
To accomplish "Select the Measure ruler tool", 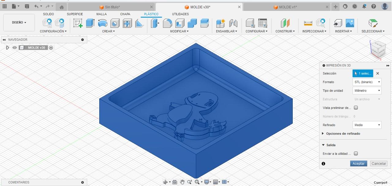I will (x=308, y=23).
